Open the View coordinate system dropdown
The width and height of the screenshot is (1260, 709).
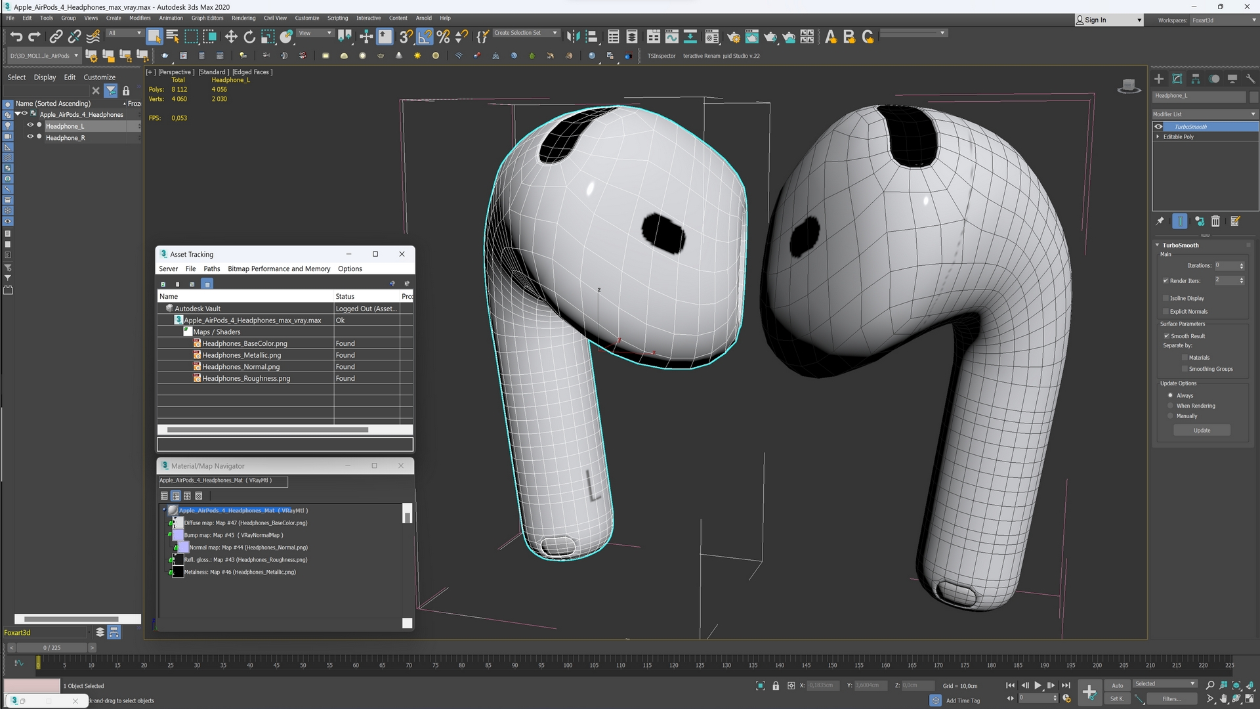pyautogui.click(x=316, y=33)
